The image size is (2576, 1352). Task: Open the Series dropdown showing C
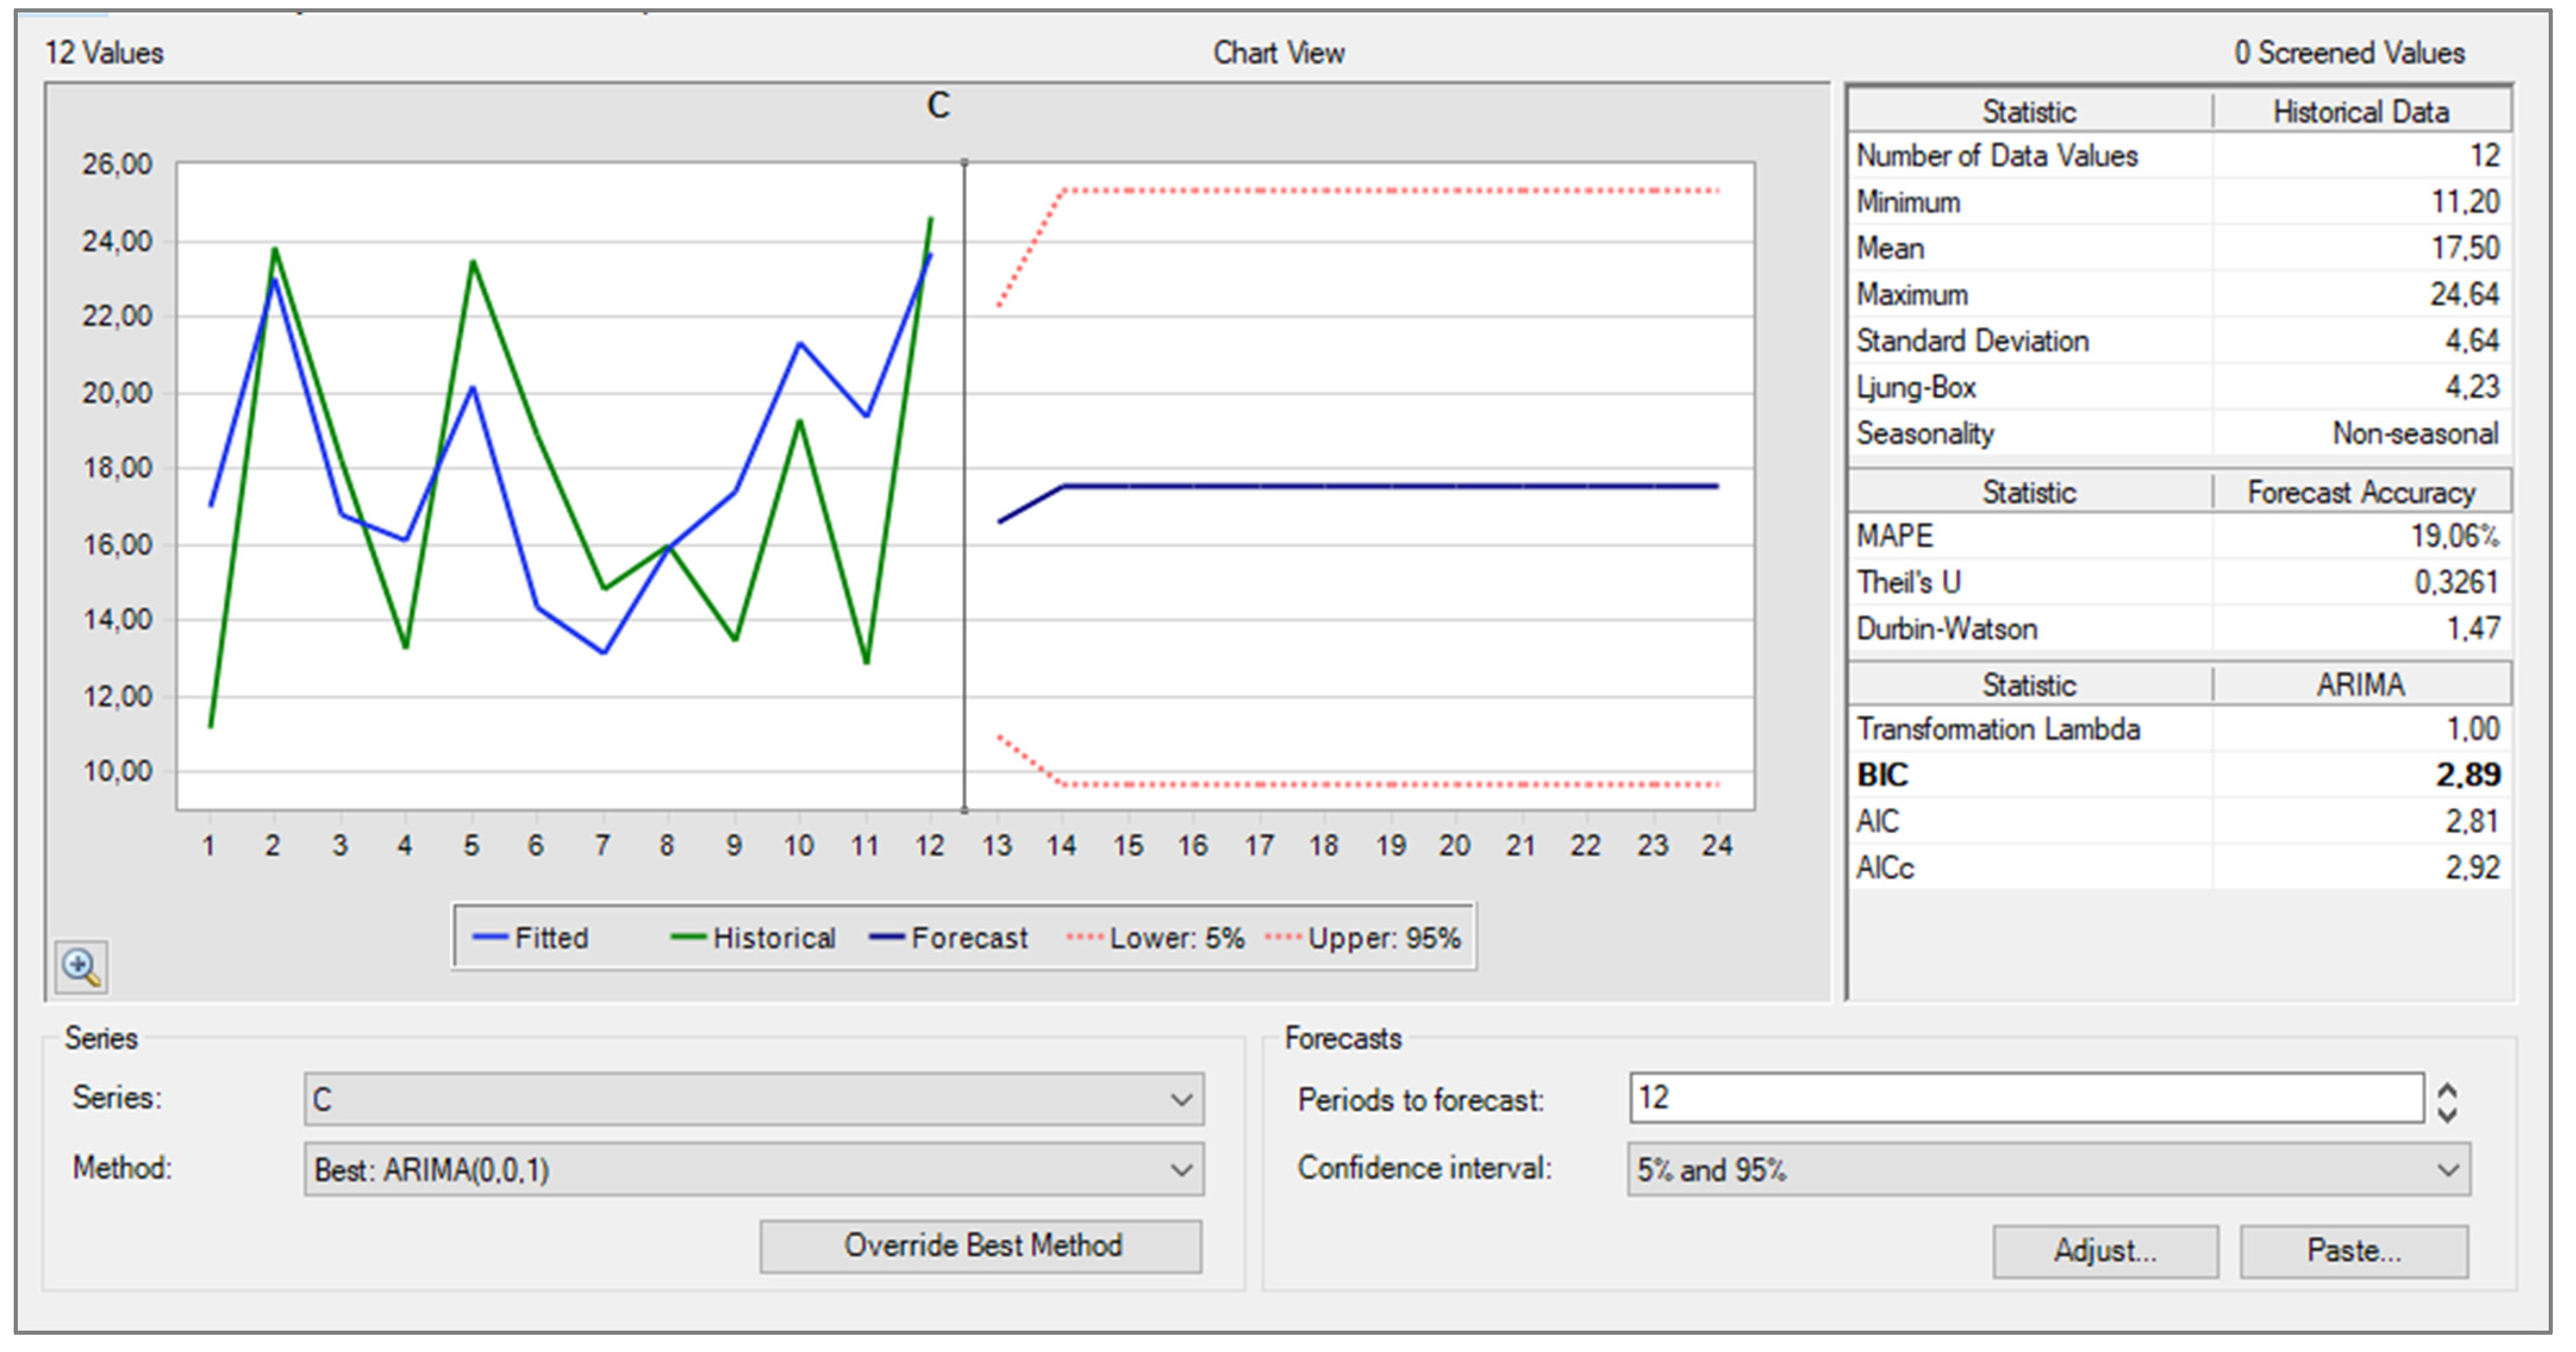coord(753,1099)
